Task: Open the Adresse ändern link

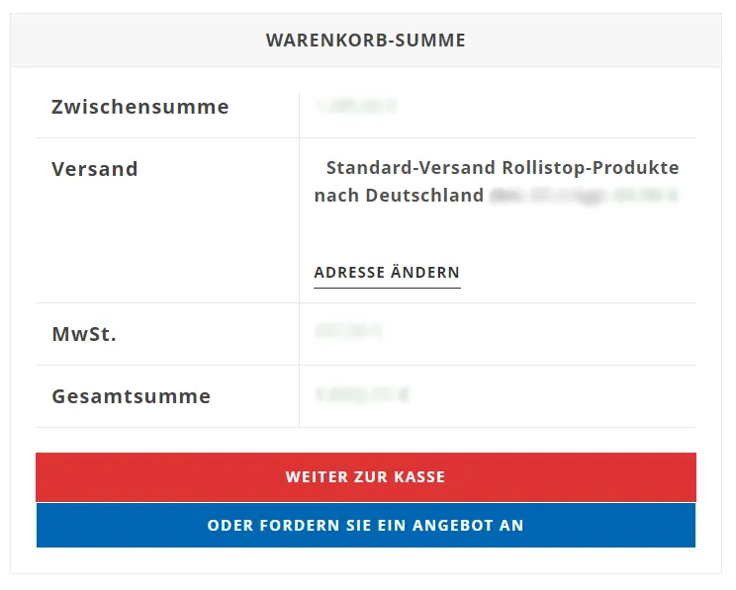Action: 387,273
